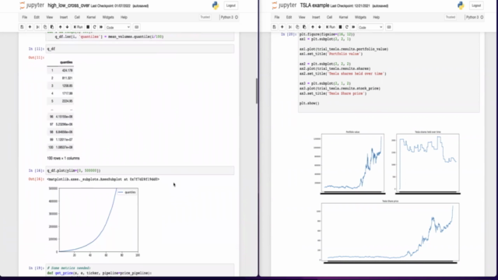Move cell up in TSLA example notebook
Image resolution: width=498 pixels, height=280 pixels.
coord(313,27)
